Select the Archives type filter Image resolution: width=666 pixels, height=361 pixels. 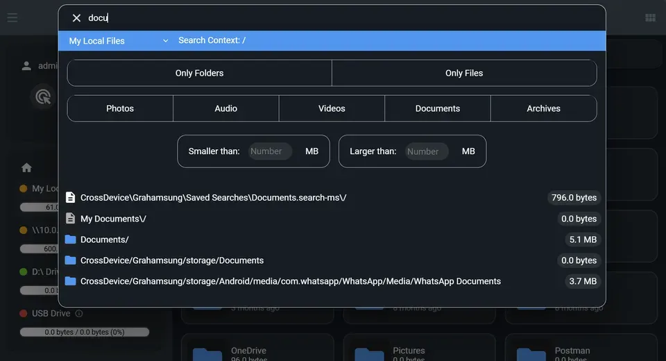coord(543,108)
